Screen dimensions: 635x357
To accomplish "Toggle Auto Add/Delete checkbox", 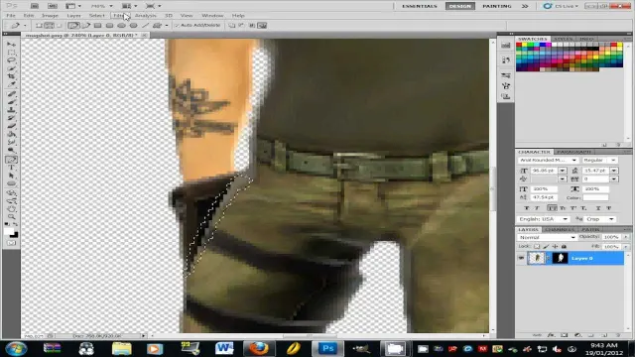I will tap(177, 25).
